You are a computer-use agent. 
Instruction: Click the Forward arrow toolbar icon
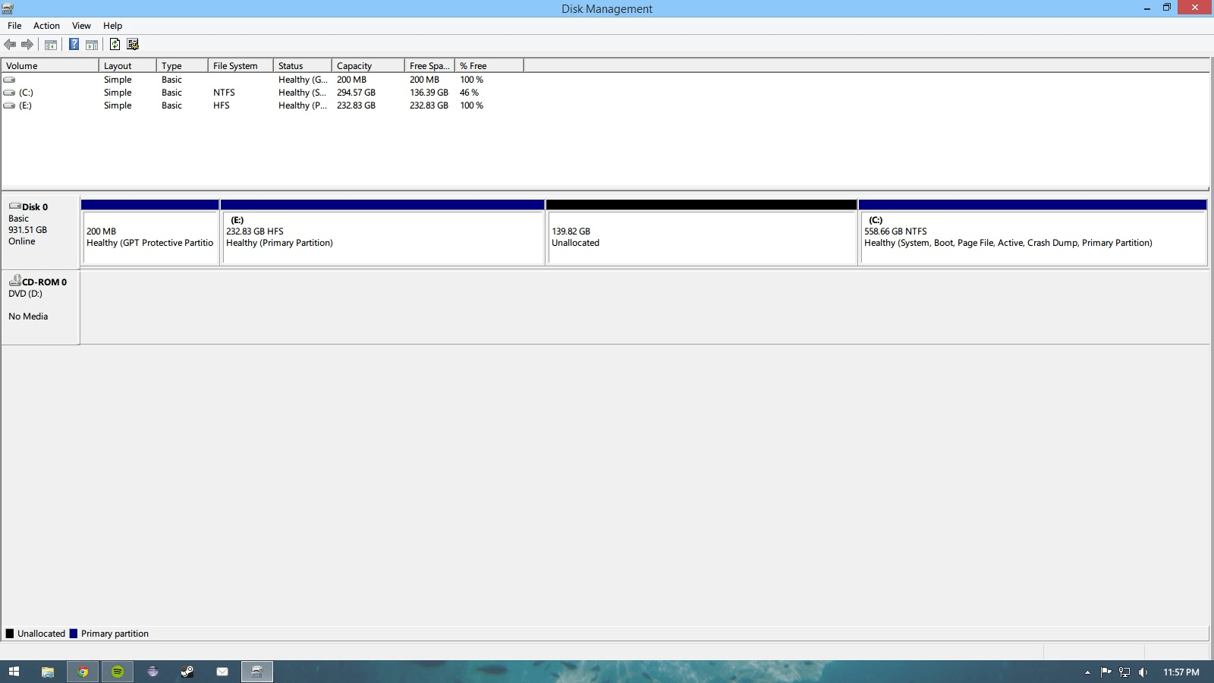27,45
